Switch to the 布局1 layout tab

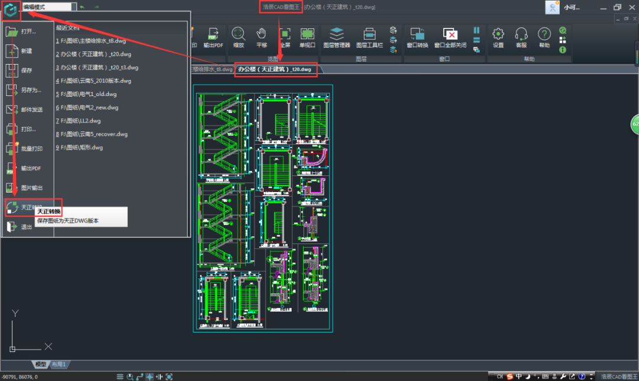point(59,364)
